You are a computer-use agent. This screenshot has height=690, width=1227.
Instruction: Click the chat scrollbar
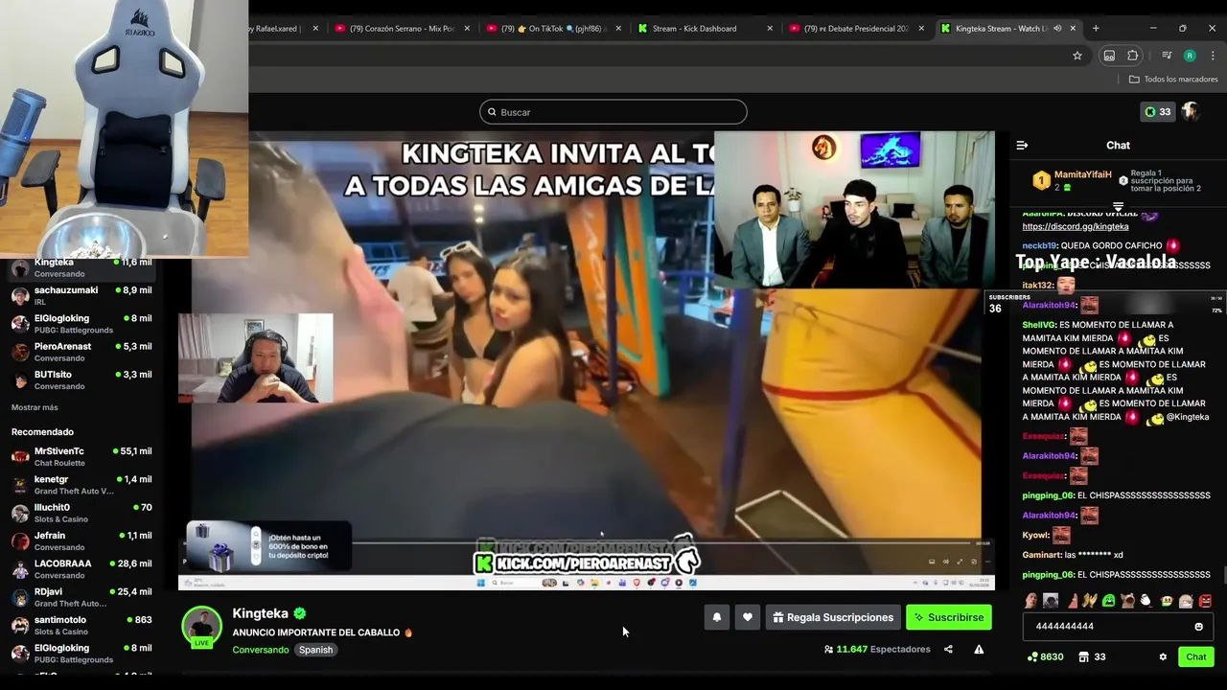click(1223, 575)
